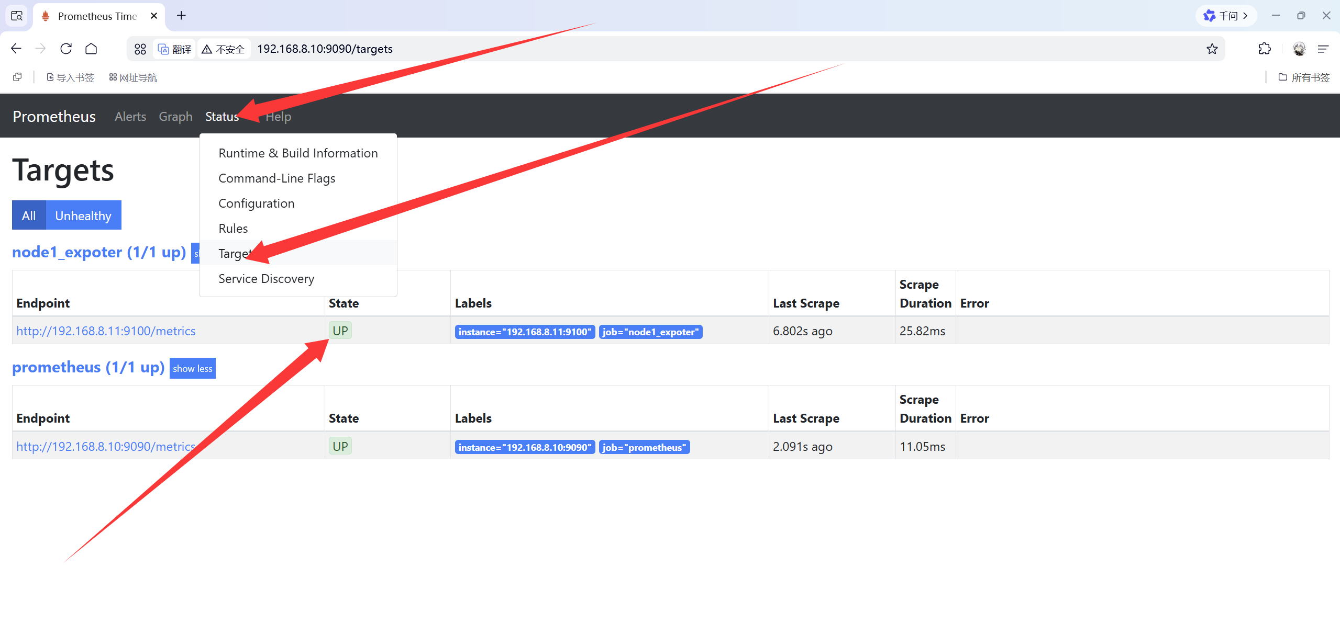The height and width of the screenshot is (624, 1340).
Task: Click the 11.05ms scrape duration value
Action: tap(923, 447)
